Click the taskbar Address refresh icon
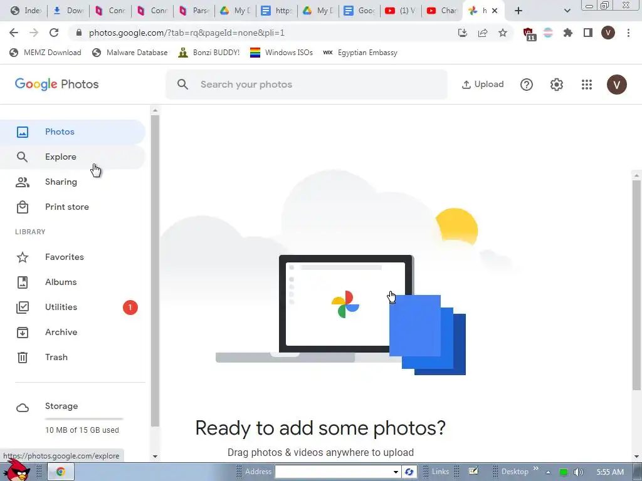The height and width of the screenshot is (481, 642). tap(409, 472)
